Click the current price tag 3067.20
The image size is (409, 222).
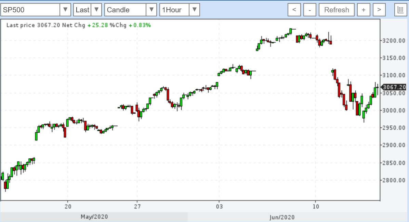point(394,87)
